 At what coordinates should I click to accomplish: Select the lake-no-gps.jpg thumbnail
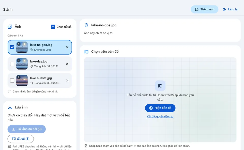coord(22,47)
